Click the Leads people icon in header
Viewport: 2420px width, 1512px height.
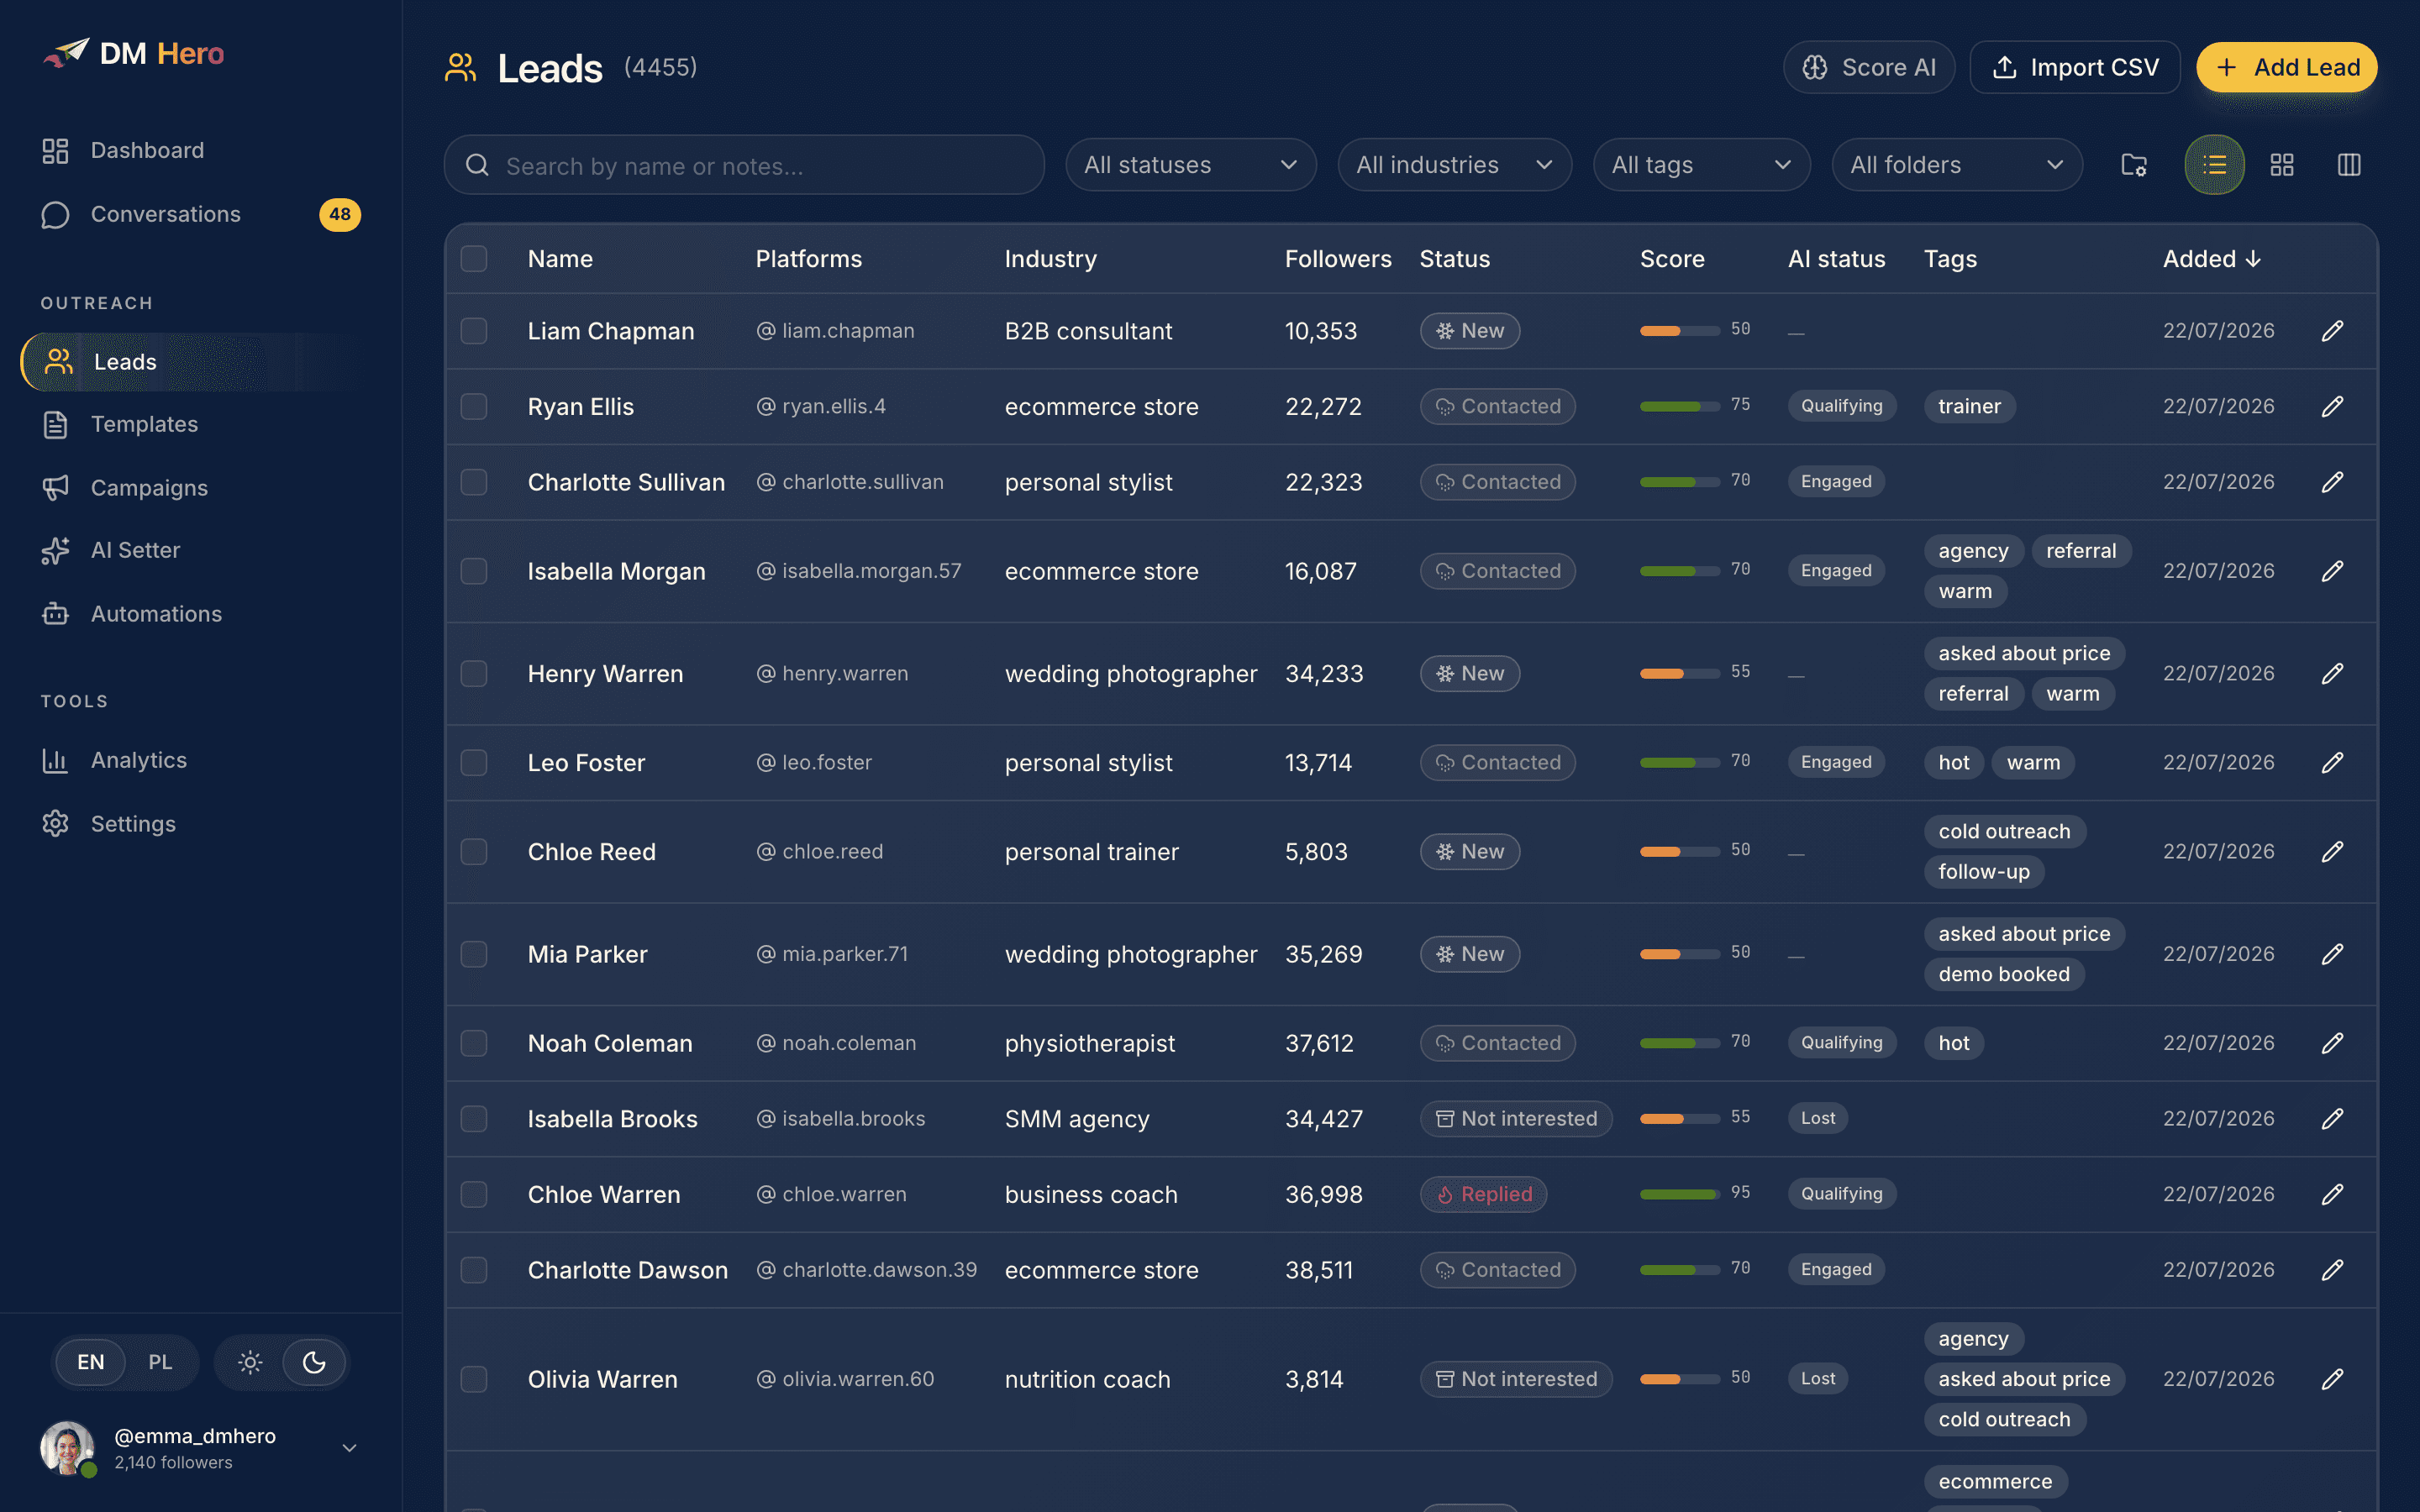click(460, 68)
